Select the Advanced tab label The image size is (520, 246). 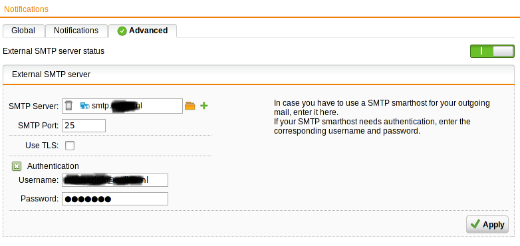click(x=148, y=31)
